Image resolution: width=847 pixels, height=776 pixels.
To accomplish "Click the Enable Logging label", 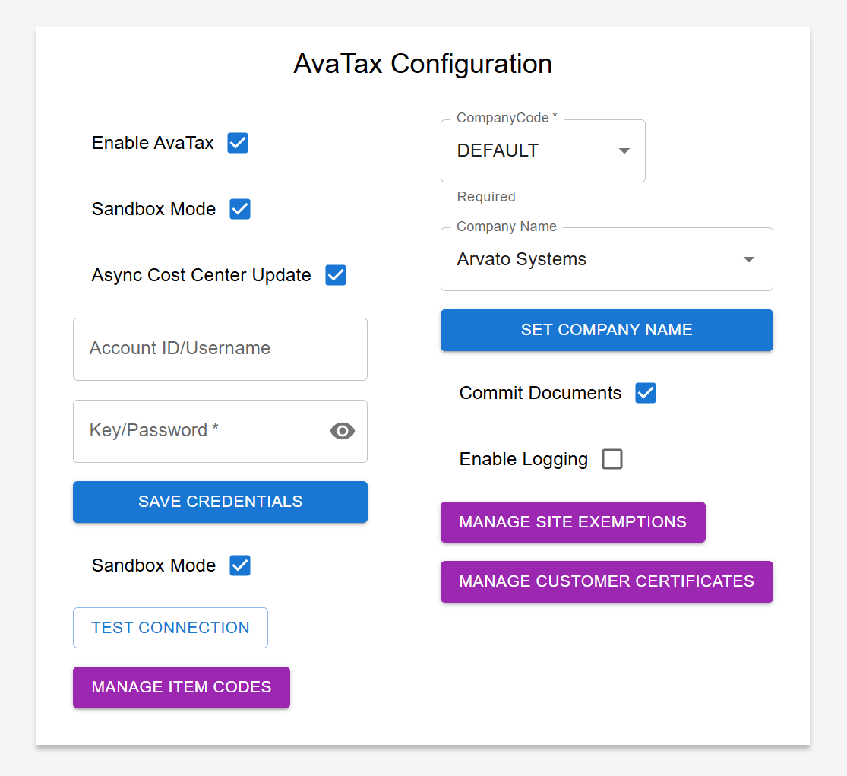I will click(523, 459).
